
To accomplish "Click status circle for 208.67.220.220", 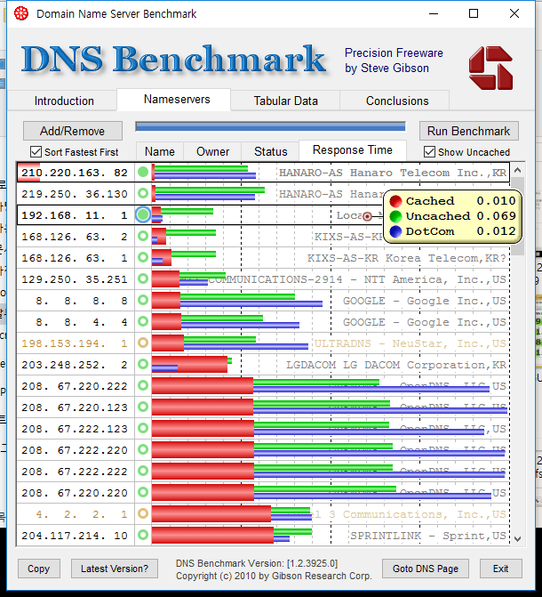I will [143, 492].
